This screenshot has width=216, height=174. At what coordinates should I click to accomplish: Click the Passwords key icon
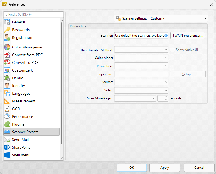click(x=7, y=30)
